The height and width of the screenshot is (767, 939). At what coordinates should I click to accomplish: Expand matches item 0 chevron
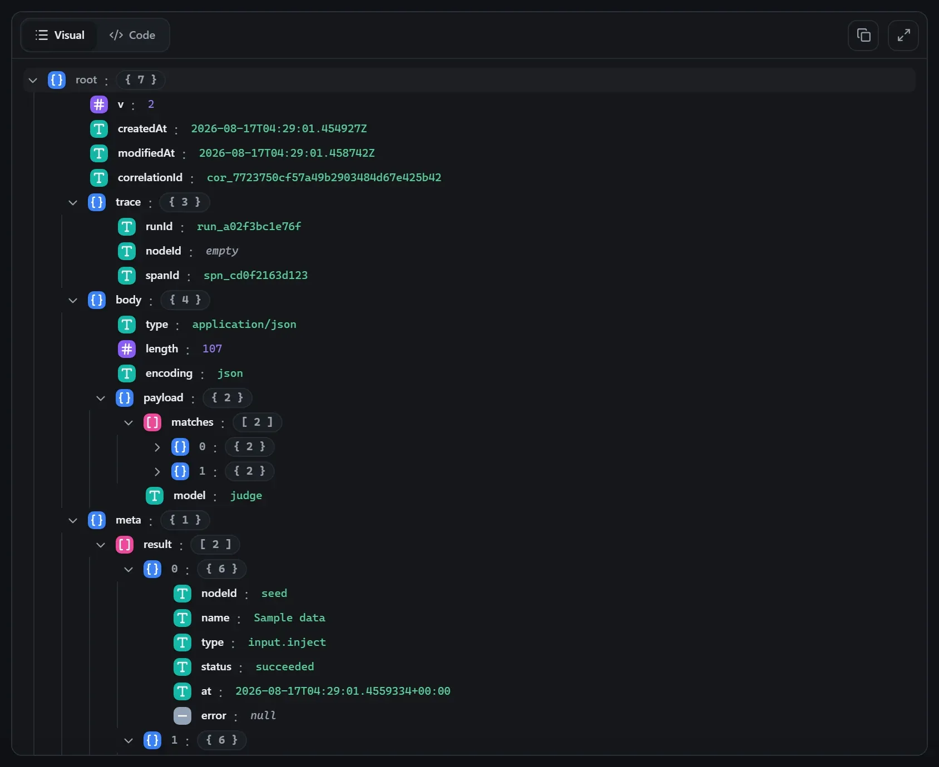coord(157,447)
